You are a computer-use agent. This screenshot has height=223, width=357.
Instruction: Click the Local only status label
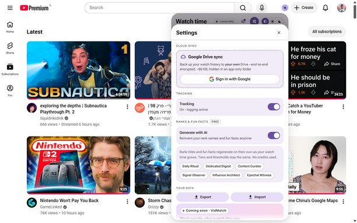(225, 22)
